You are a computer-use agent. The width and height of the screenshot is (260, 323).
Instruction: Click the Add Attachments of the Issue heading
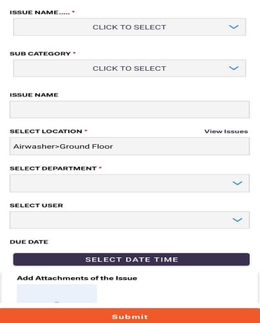point(77,278)
